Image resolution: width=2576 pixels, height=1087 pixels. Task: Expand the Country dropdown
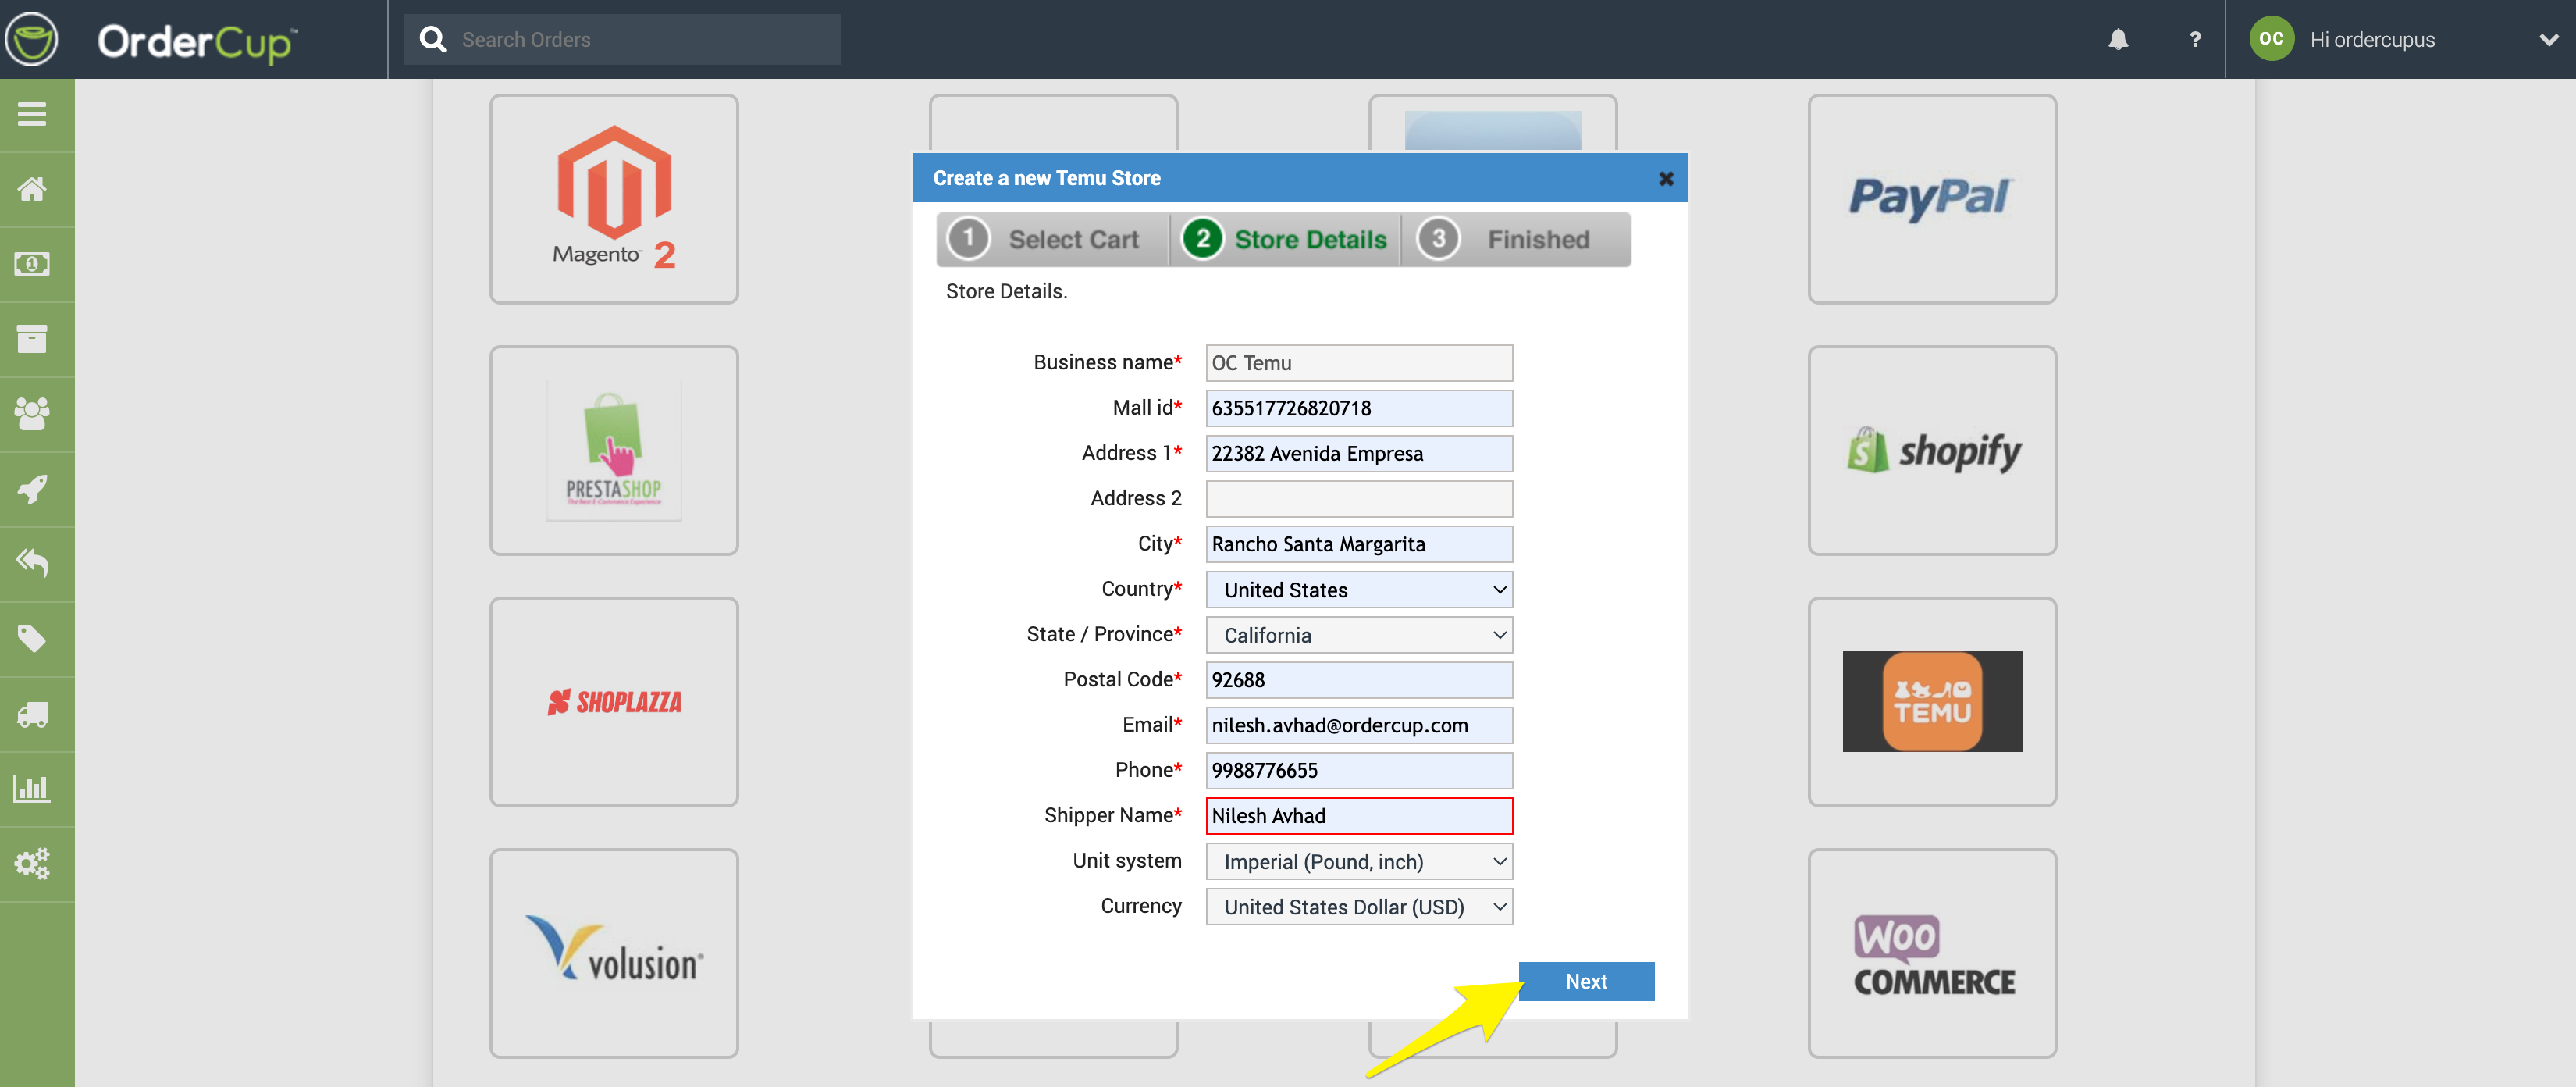click(x=1358, y=590)
